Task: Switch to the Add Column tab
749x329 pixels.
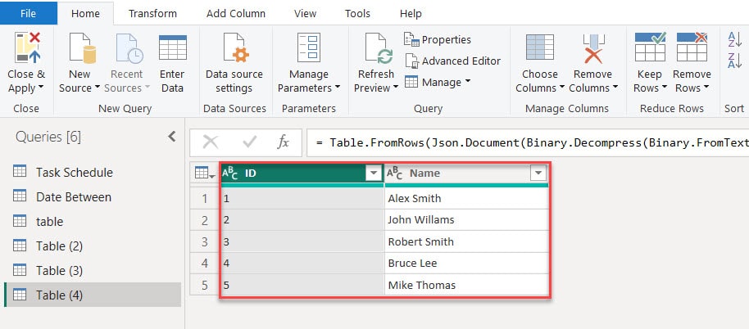Action: (x=236, y=13)
